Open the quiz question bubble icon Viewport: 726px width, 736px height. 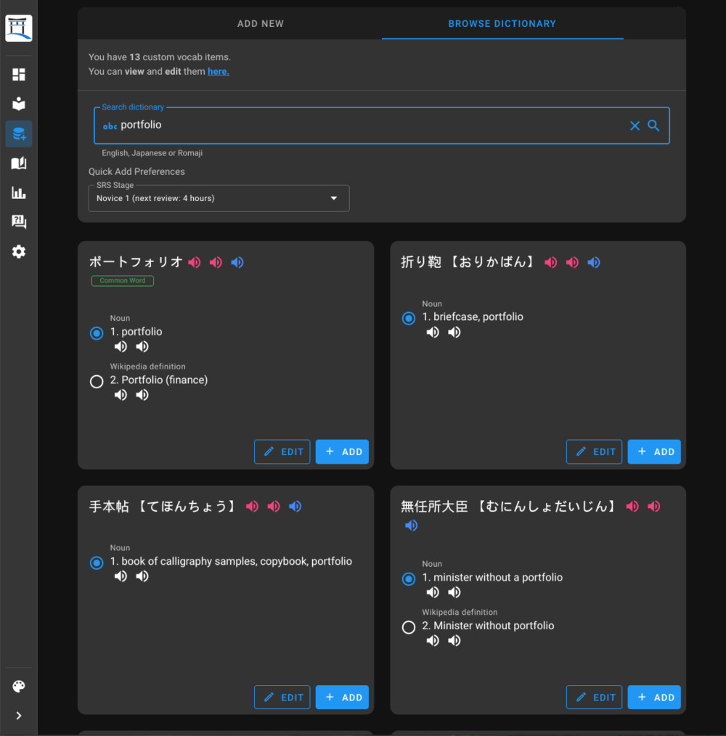(19, 221)
